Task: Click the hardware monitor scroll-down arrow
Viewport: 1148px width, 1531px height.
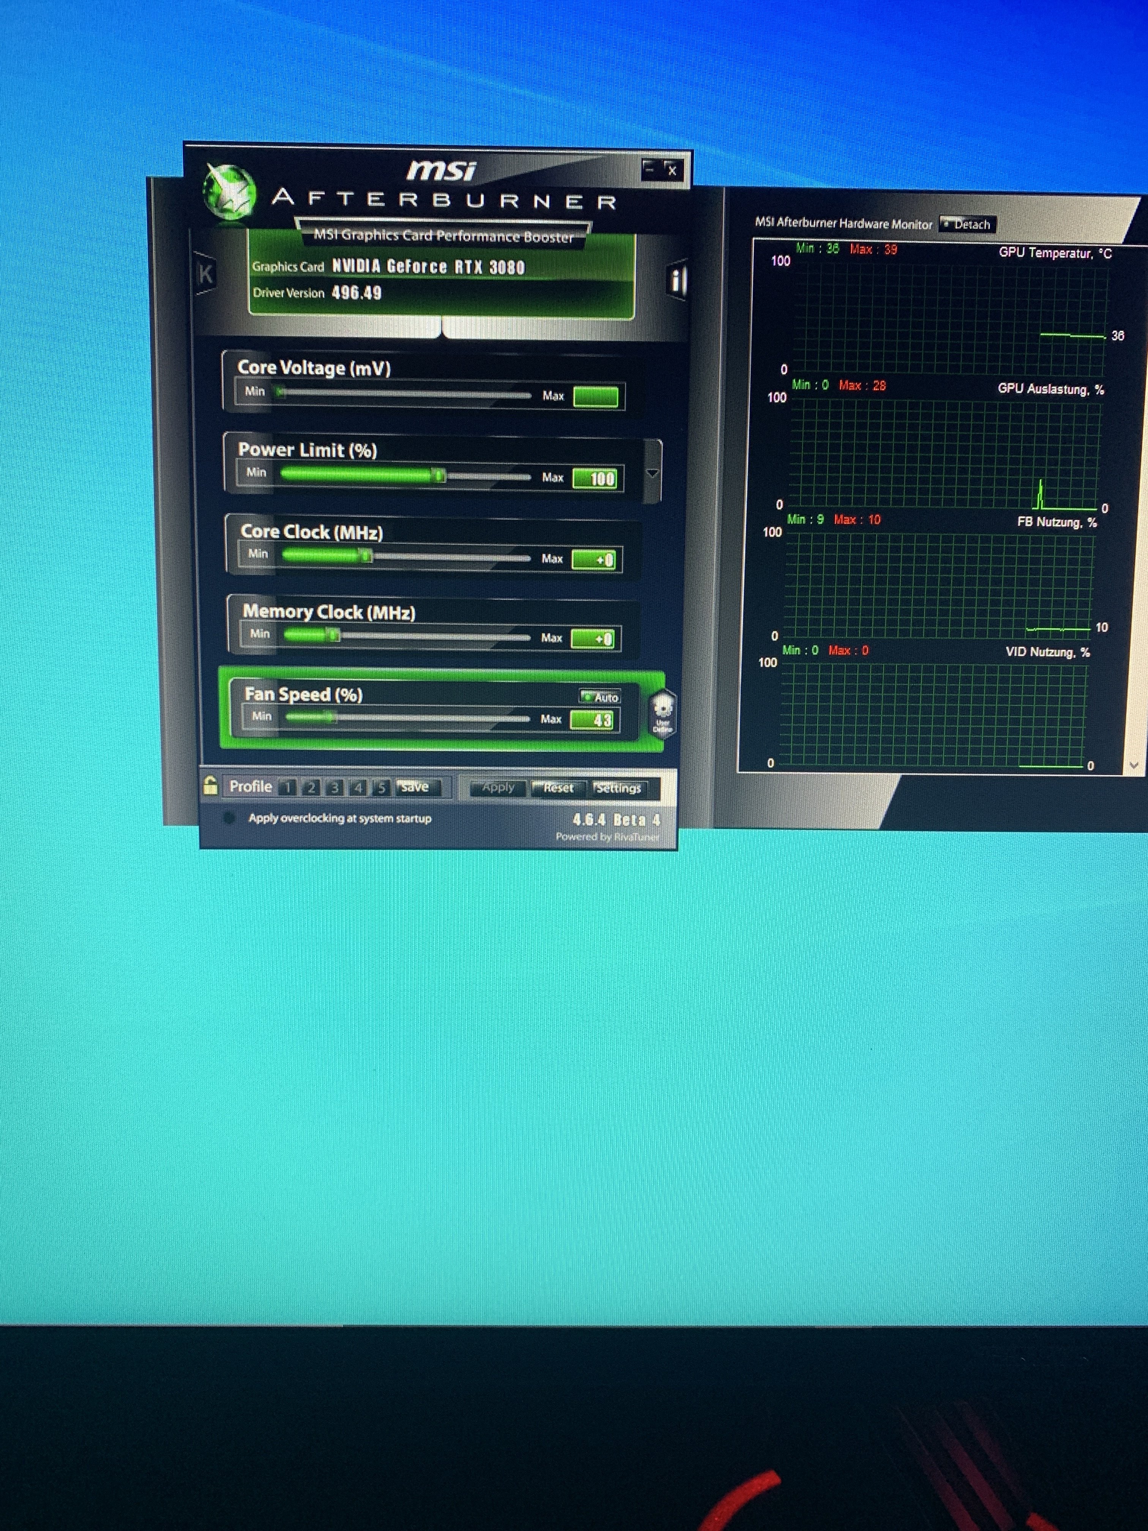Action: pyautogui.click(x=1134, y=765)
